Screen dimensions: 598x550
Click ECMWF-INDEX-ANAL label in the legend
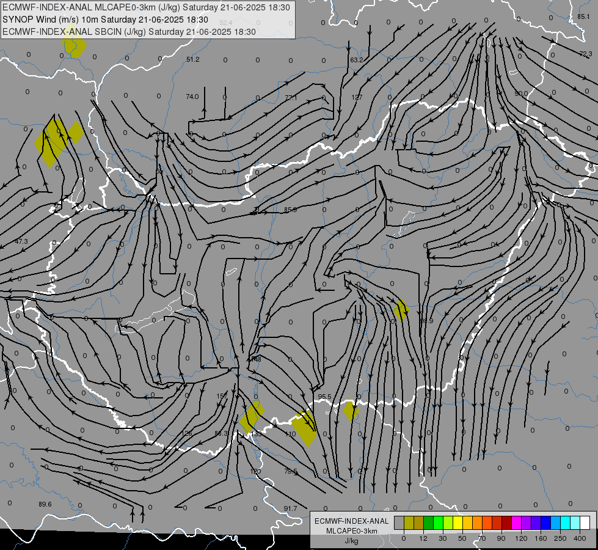click(x=351, y=521)
